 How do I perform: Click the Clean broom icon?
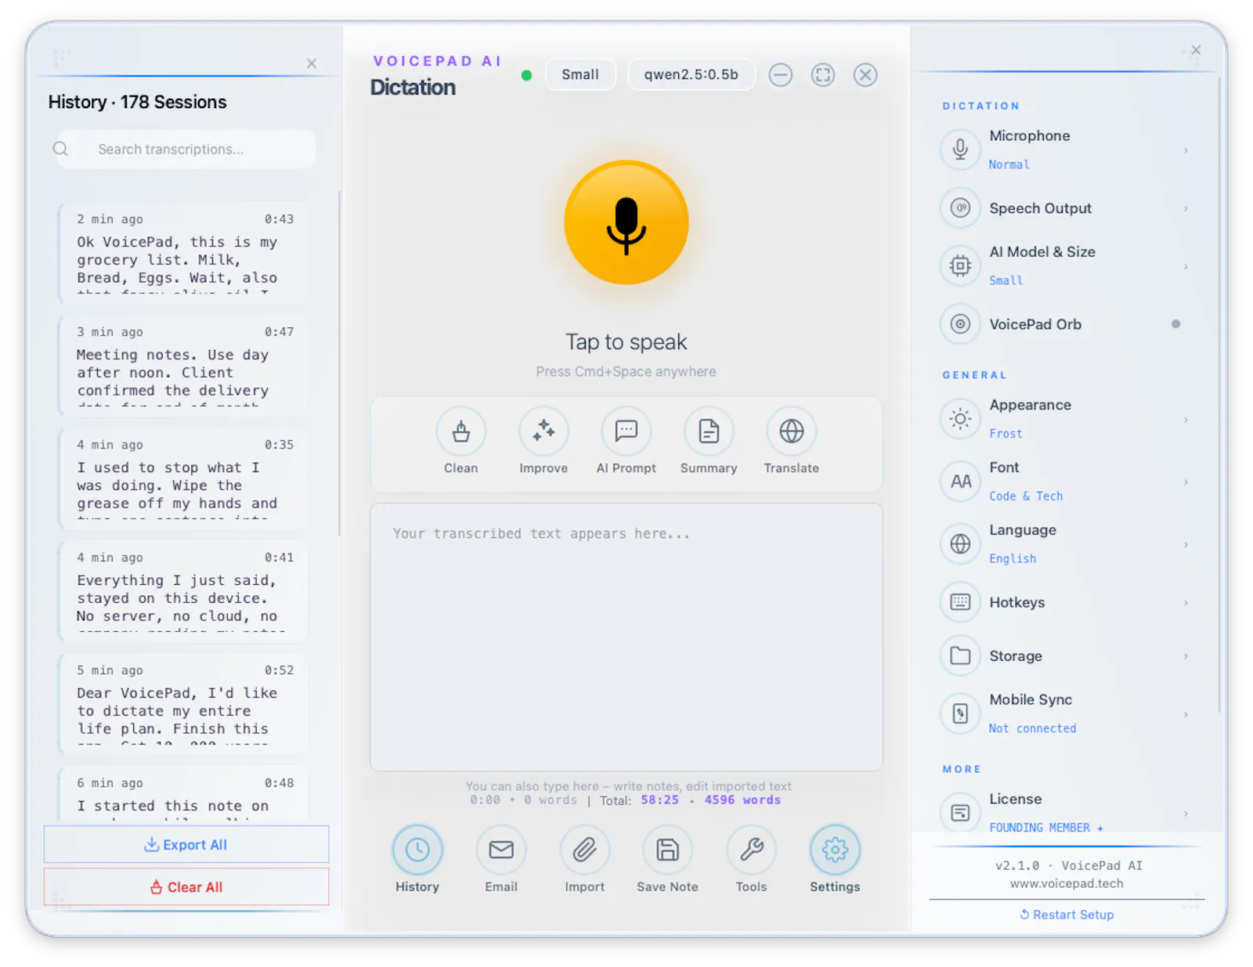(460, 431)
